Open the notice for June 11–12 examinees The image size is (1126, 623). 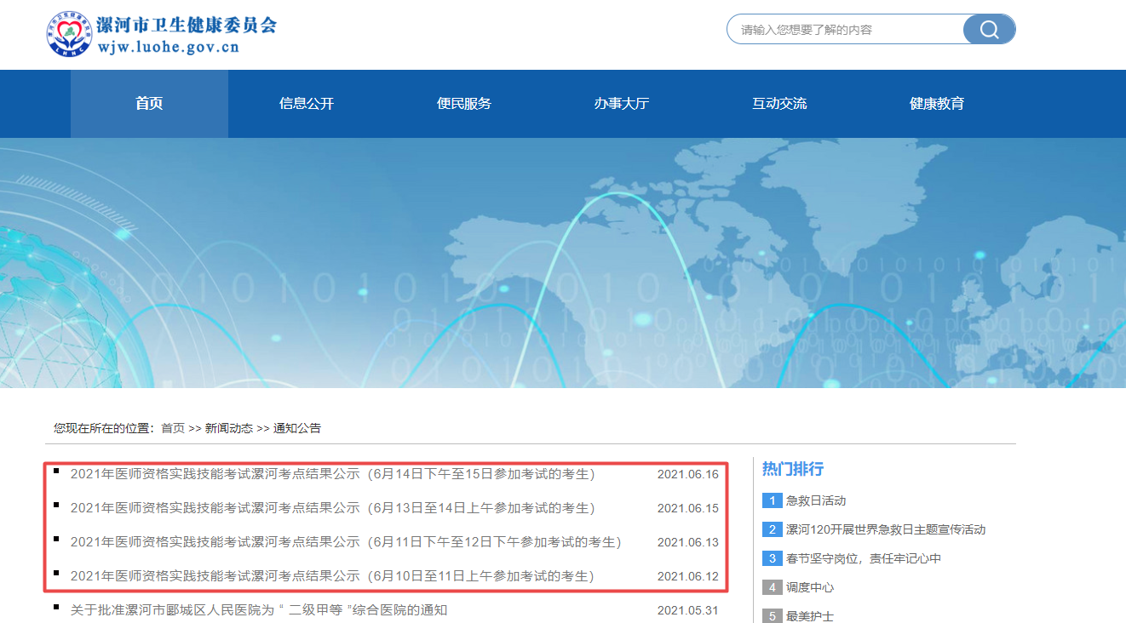click(345, 542)
